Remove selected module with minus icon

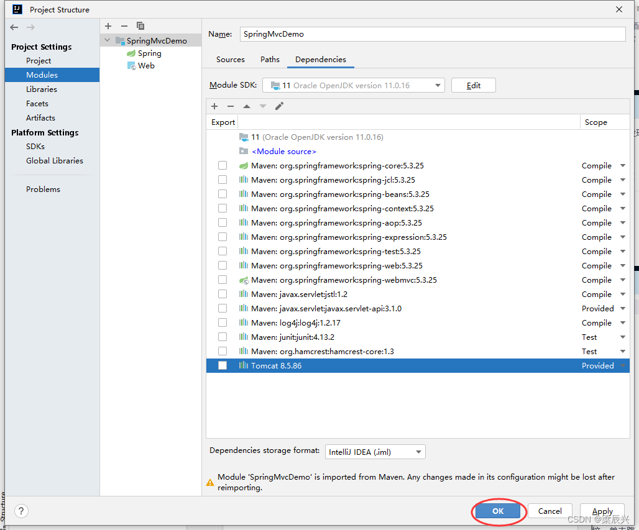(x=124, y=26)
